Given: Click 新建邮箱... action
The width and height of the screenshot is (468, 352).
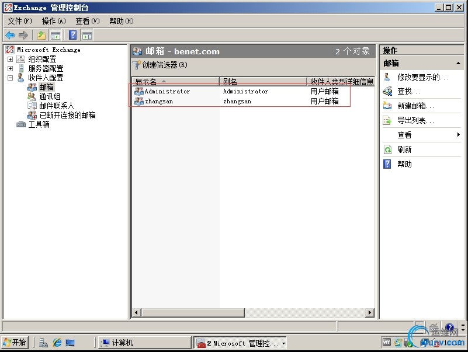Looking at the screenshot, I should tap(416, 106).
